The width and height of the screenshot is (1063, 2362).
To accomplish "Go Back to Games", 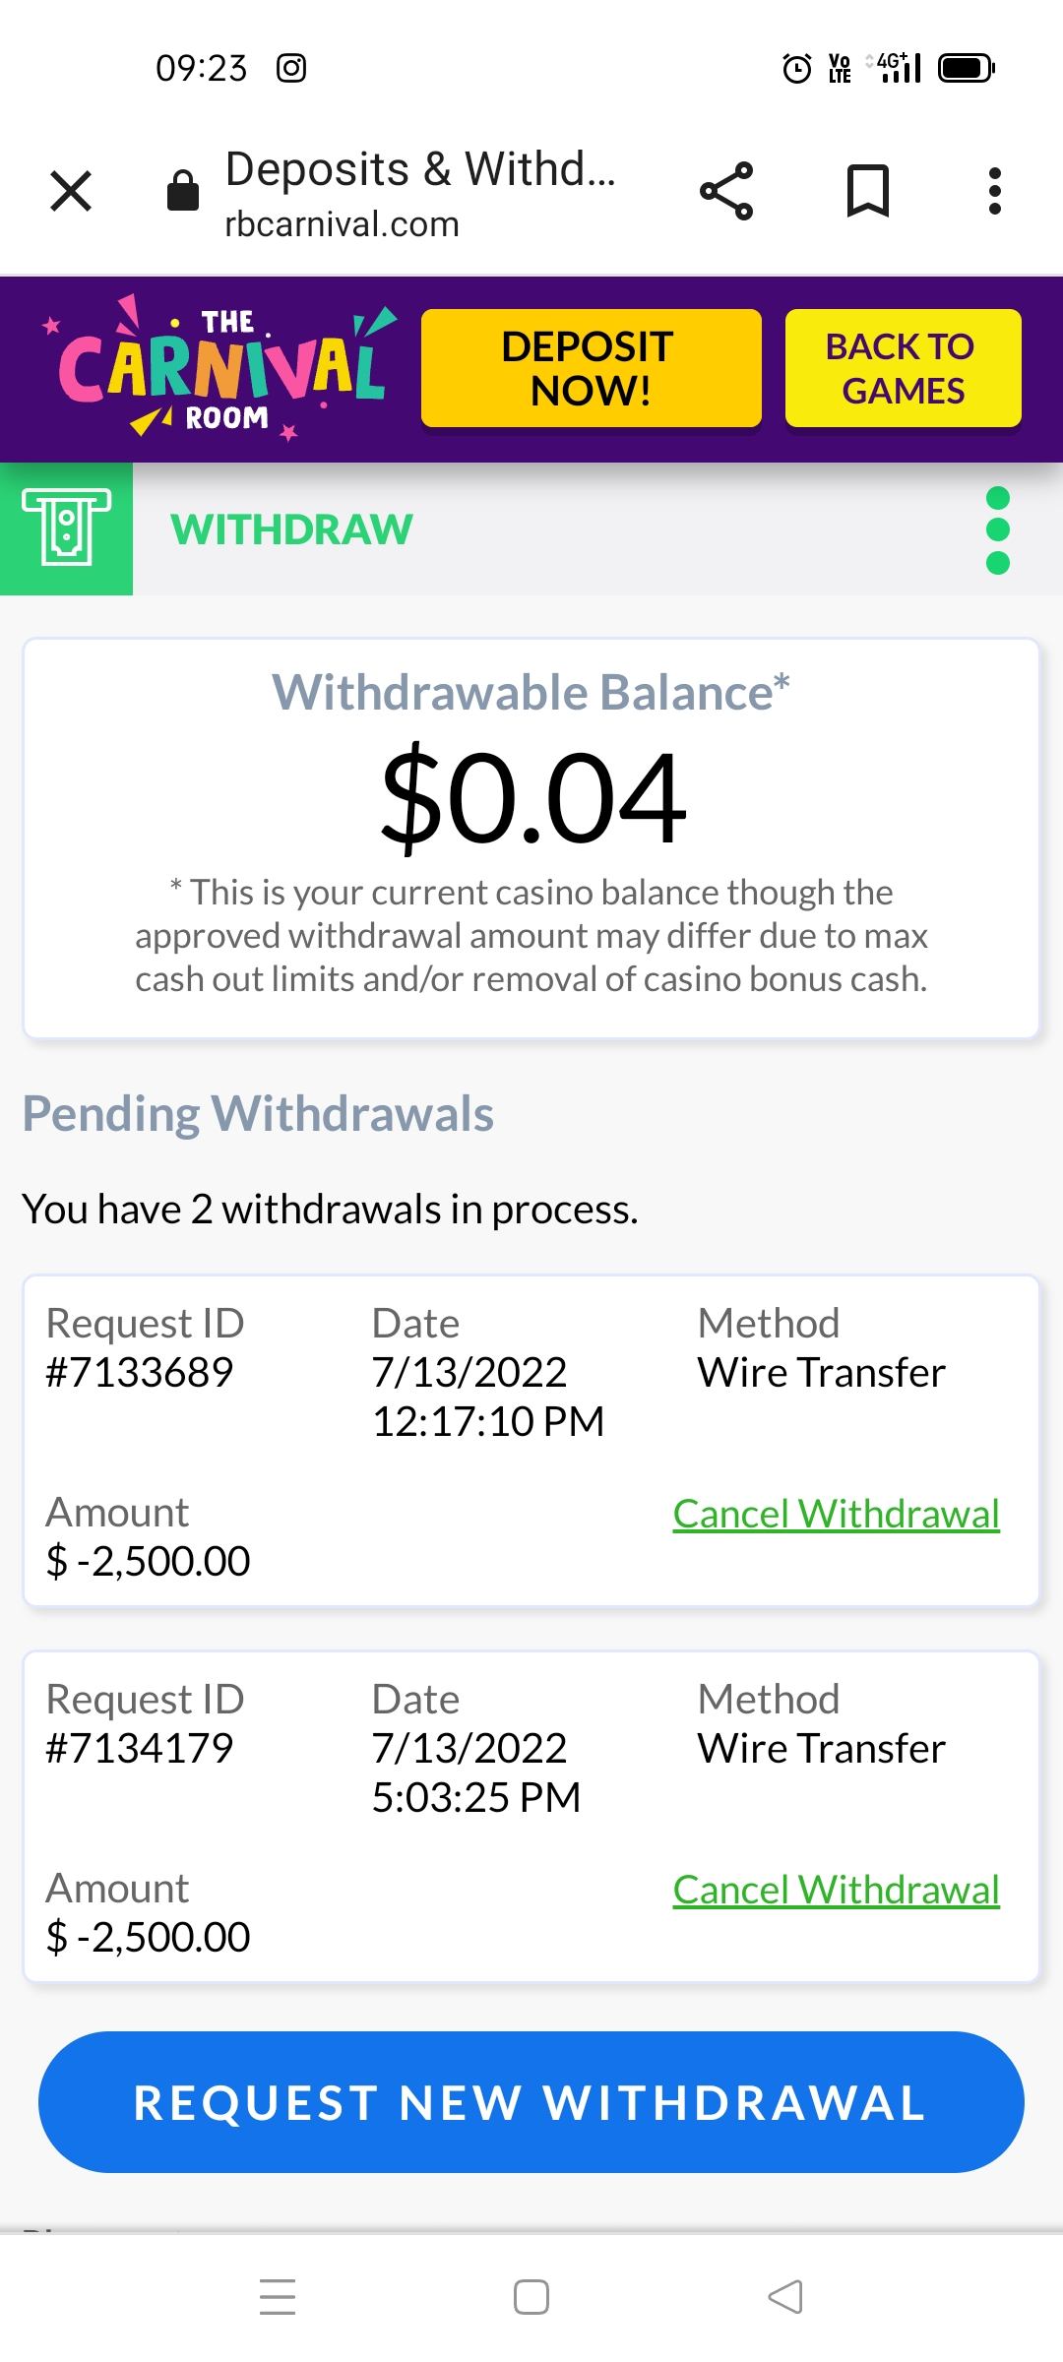I will pos(903,369).
